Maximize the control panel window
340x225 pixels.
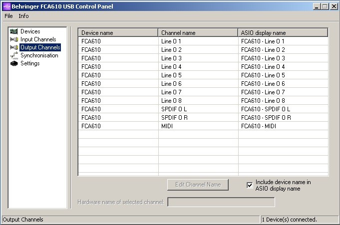pyautogui.click(x=325, y=6)
